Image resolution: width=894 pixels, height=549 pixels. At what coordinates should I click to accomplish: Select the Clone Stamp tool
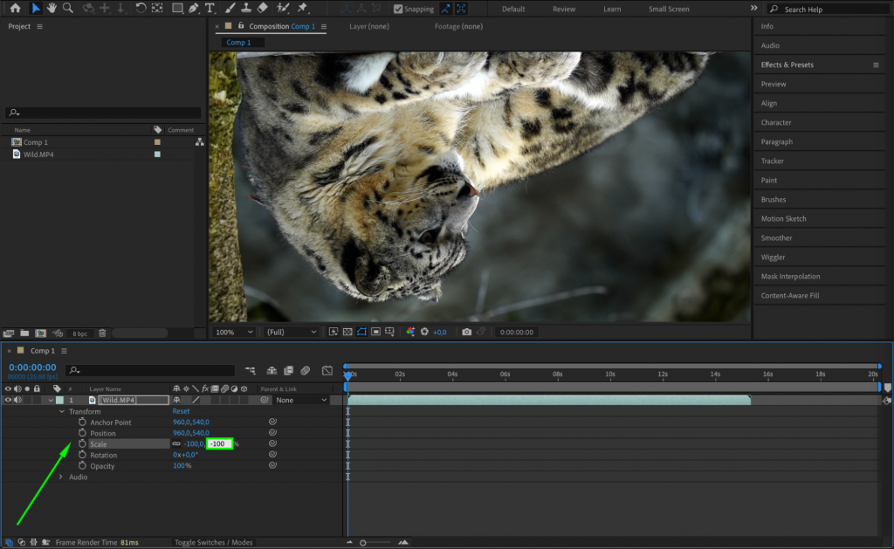pos(245,9)
